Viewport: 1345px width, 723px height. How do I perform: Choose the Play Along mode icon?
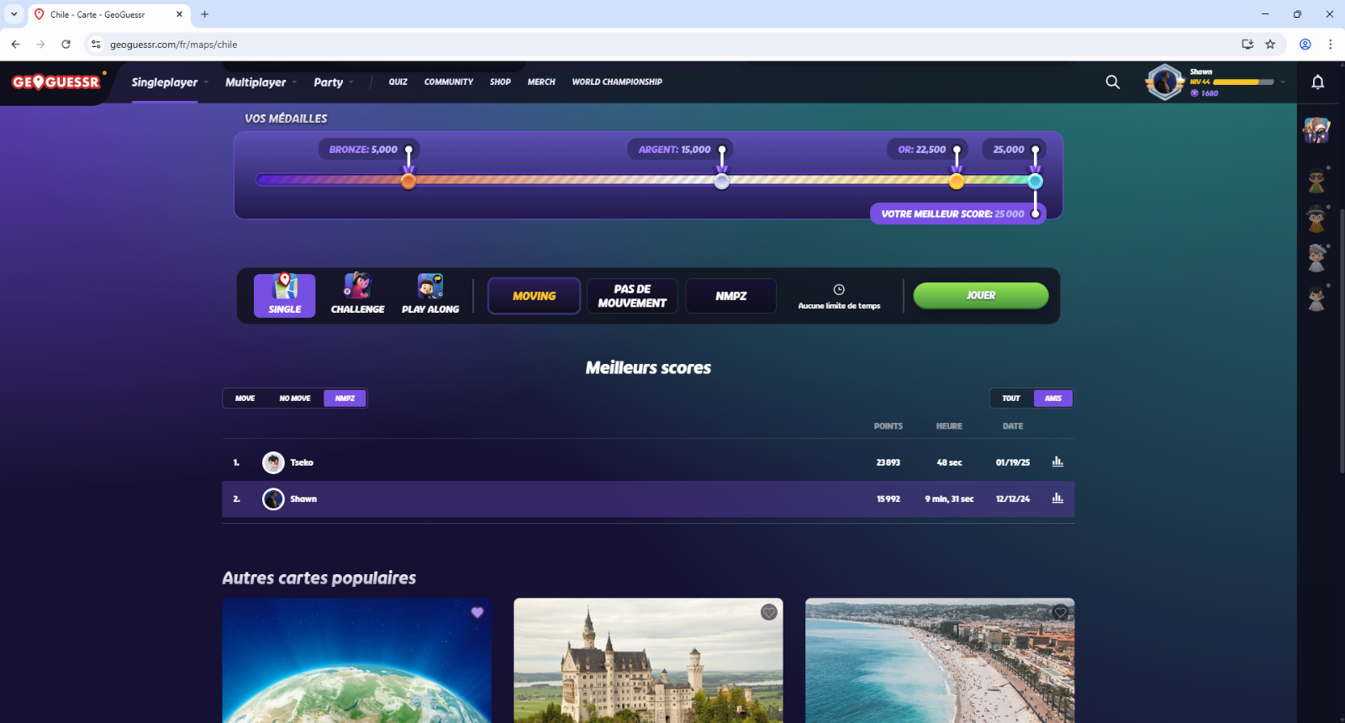pos(430,295)
